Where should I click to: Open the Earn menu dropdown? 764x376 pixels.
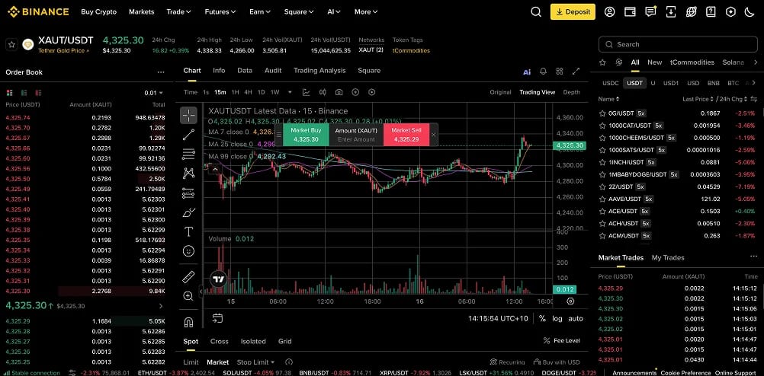[x=260, y=11]
